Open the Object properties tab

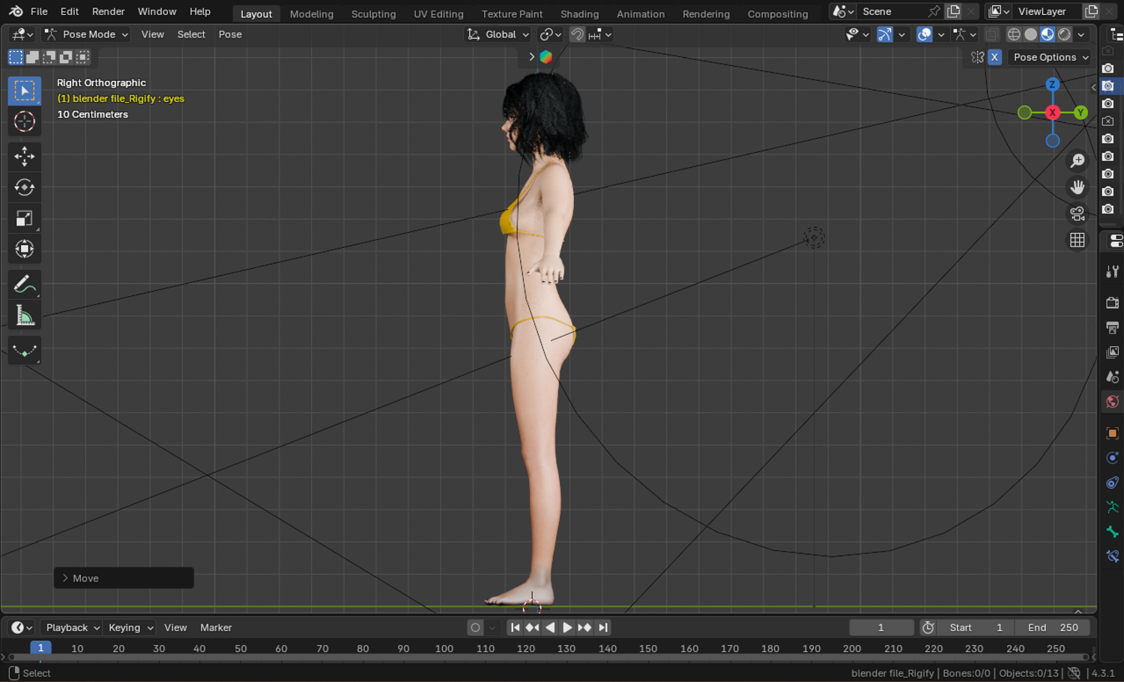tap(1113, 433)
